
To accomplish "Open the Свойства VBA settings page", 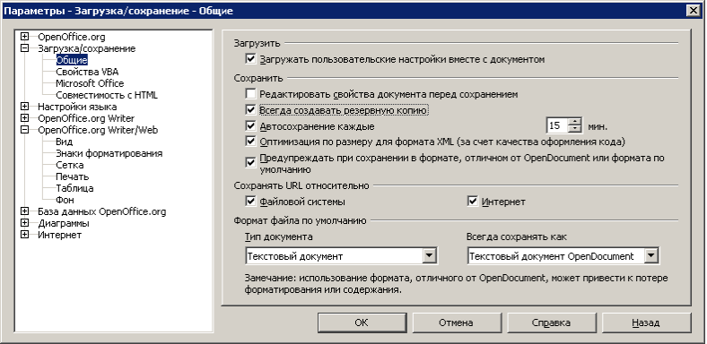I will tap(87, 72).
